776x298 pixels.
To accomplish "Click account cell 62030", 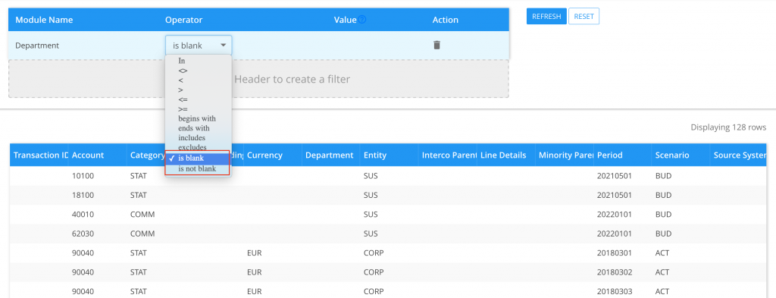I will 82,234.
